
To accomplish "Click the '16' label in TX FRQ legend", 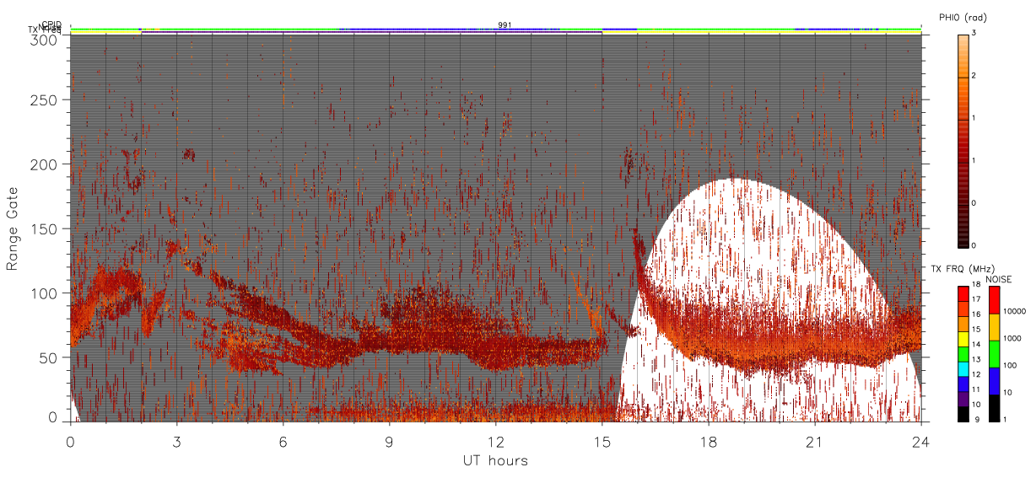I will [977, 314].
